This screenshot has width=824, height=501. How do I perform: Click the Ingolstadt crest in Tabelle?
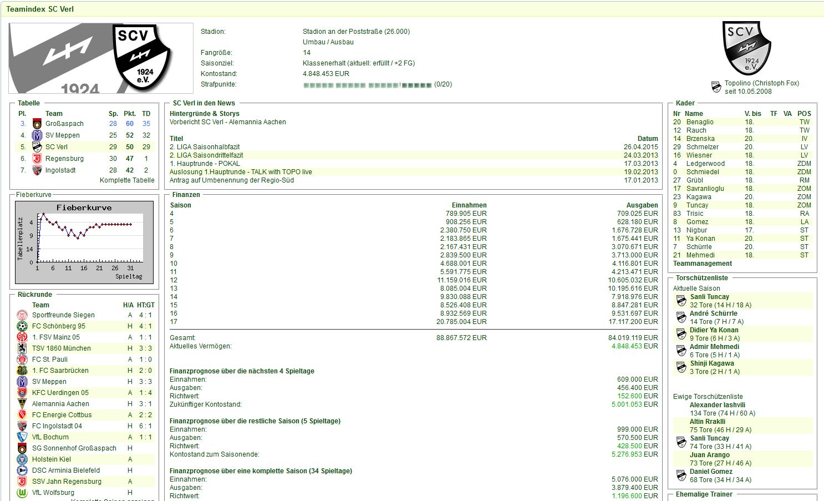(37, 170)
